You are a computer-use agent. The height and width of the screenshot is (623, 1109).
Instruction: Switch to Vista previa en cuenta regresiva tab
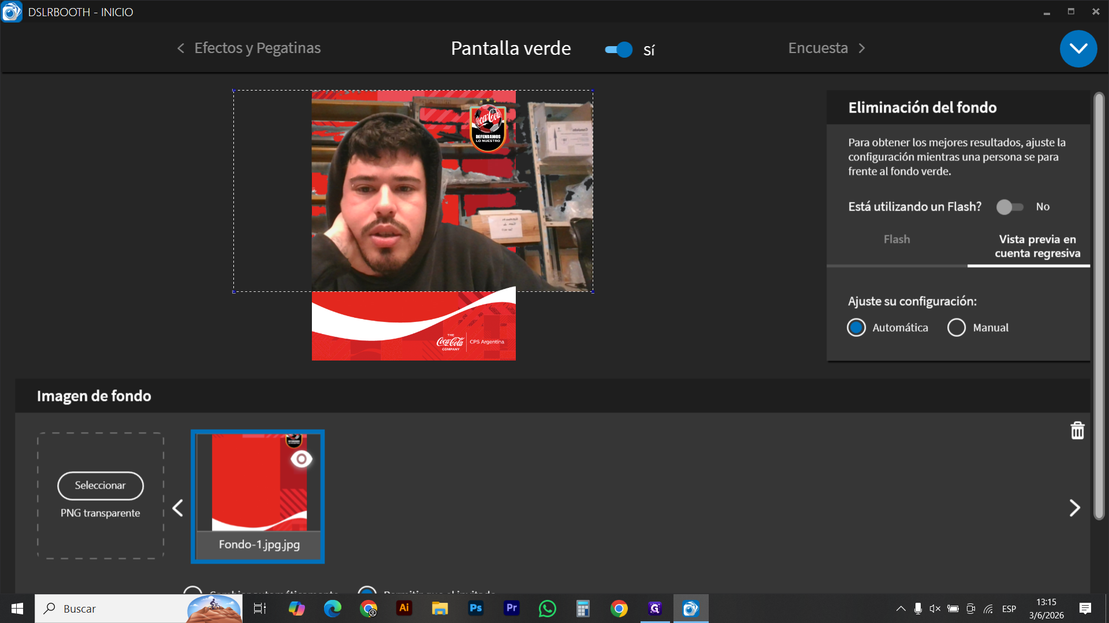tap(1037, 246)
